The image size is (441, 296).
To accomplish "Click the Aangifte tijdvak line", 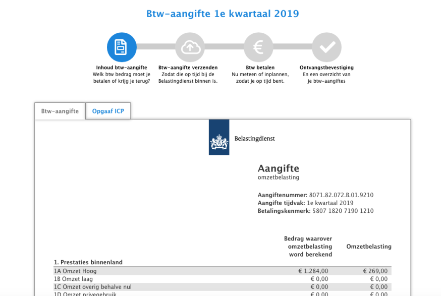I will [305, 203].
